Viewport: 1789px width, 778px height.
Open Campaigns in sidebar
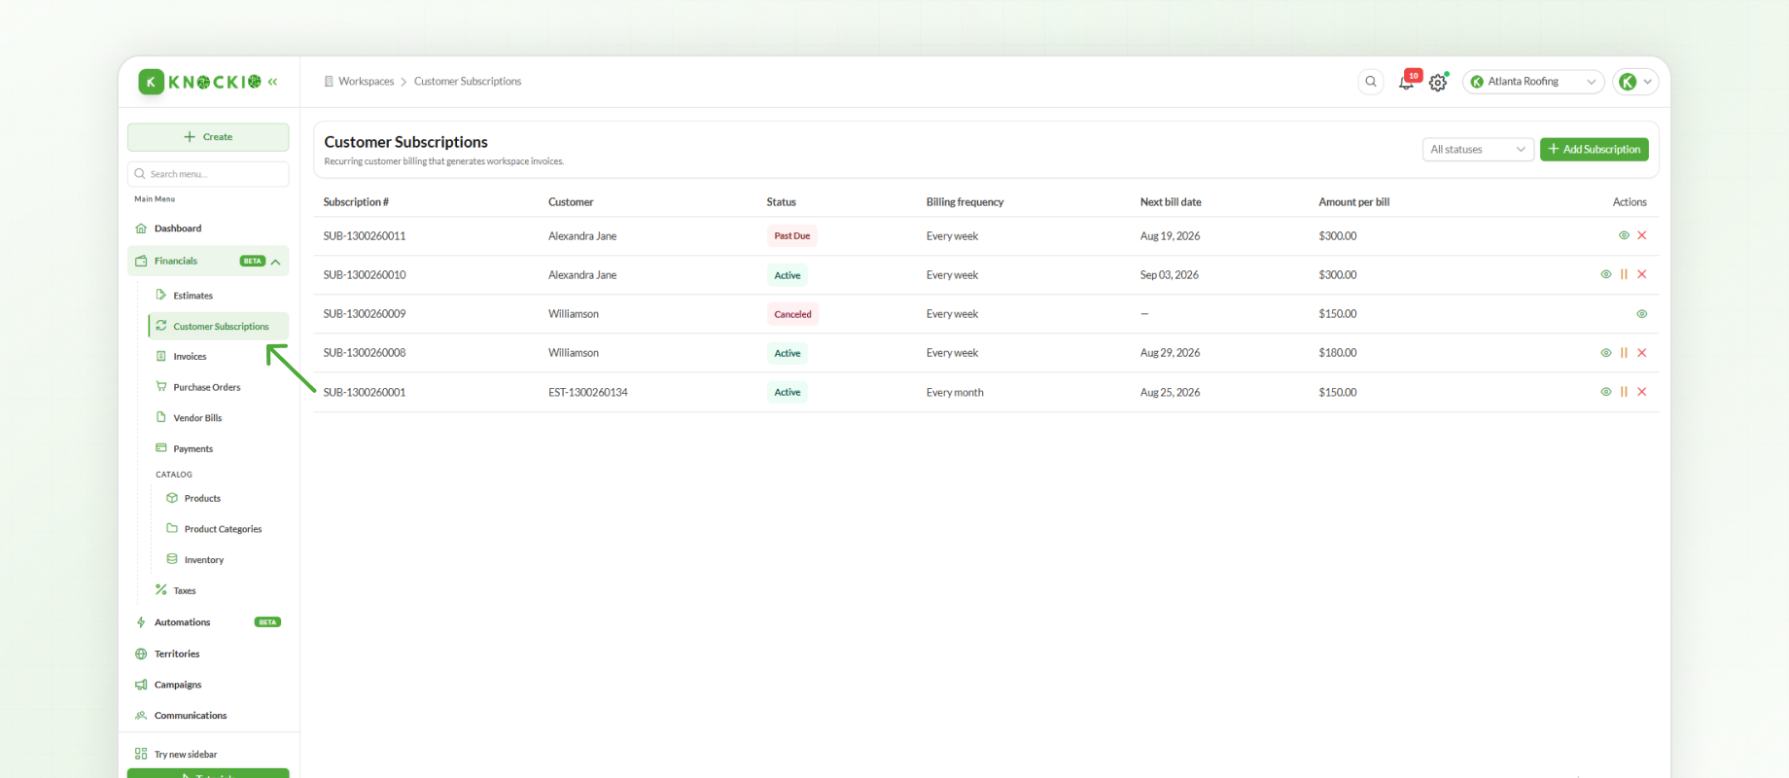click(x=208, y=685)
